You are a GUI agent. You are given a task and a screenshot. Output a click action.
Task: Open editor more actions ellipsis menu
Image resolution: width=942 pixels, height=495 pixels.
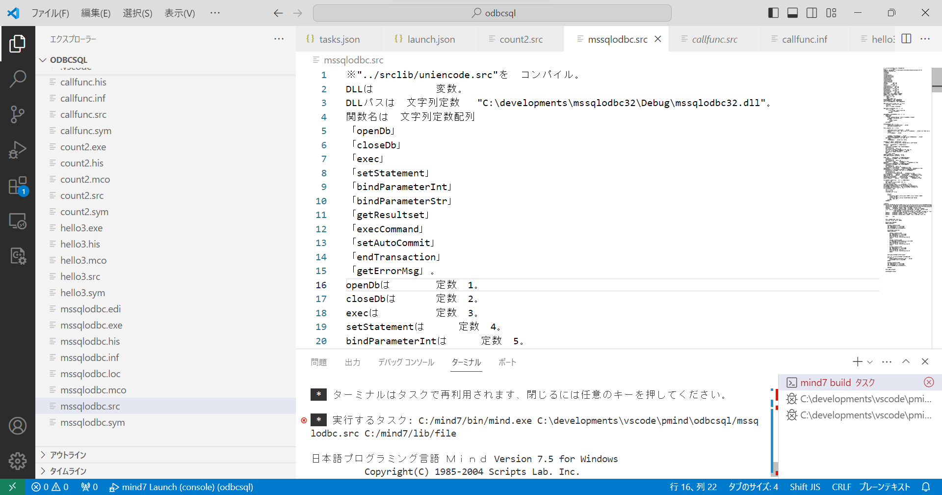pos(925,39)
